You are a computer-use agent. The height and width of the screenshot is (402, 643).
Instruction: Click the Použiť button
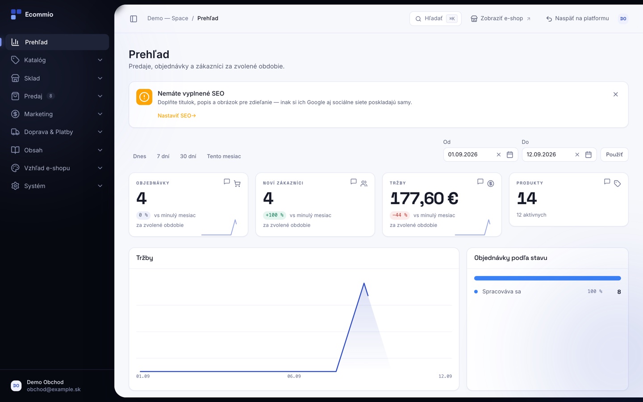coord(614,155)
